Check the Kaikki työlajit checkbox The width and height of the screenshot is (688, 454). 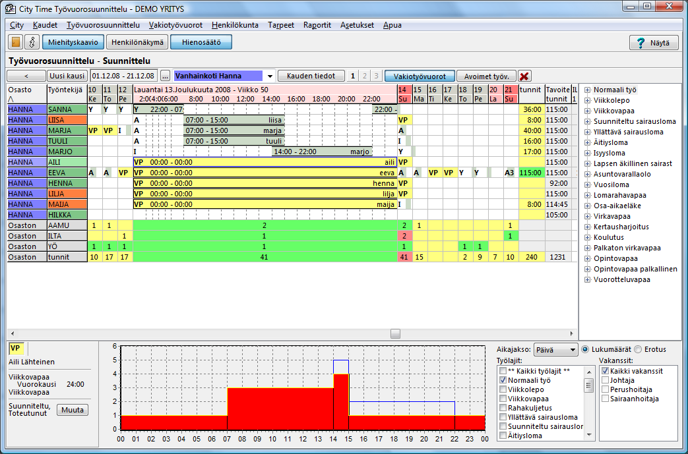click(x=503, y=371)
